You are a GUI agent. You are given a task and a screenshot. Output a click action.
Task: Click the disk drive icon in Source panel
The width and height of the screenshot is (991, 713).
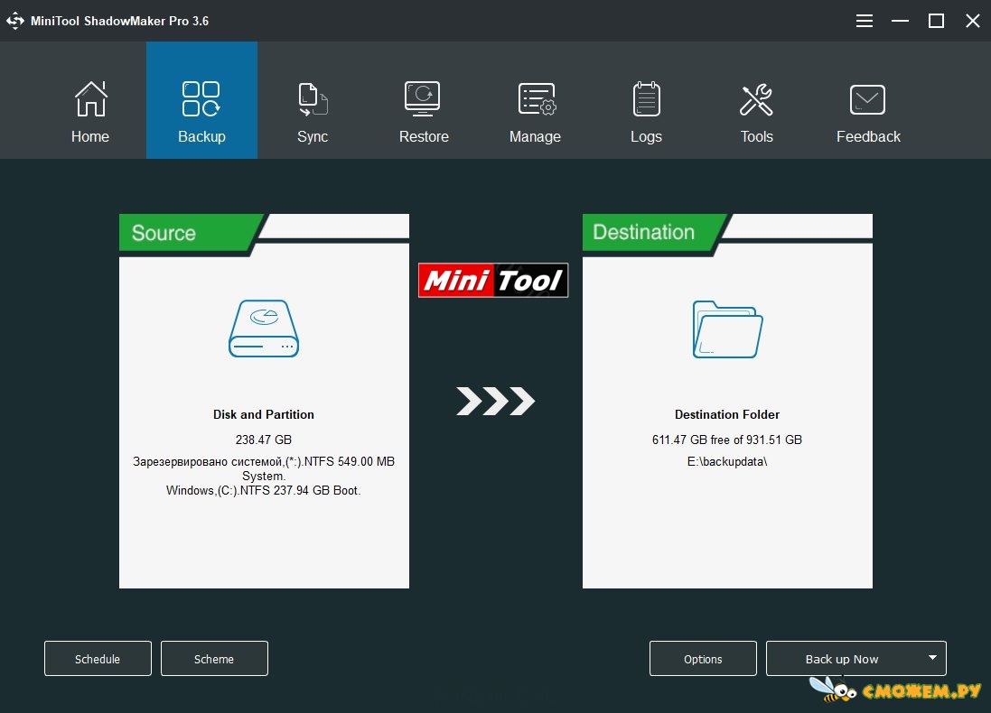(x=264, y=329)
